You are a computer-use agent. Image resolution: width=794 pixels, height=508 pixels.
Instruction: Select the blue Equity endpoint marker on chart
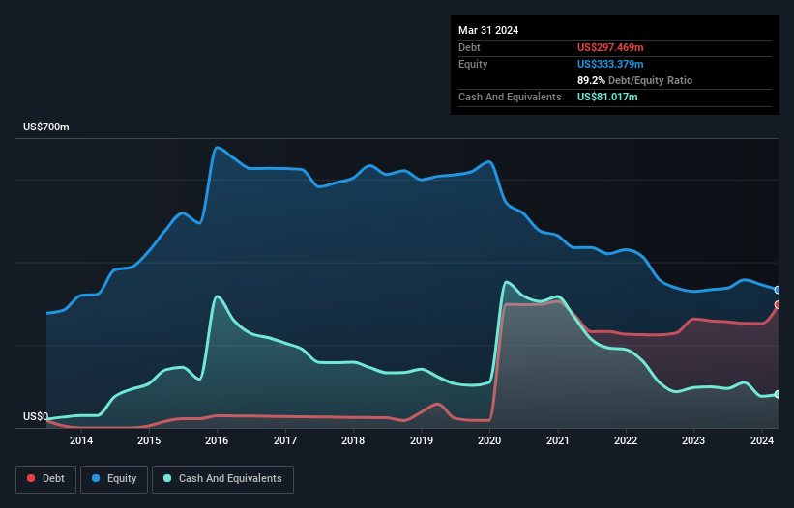click(x=778, y=290)
